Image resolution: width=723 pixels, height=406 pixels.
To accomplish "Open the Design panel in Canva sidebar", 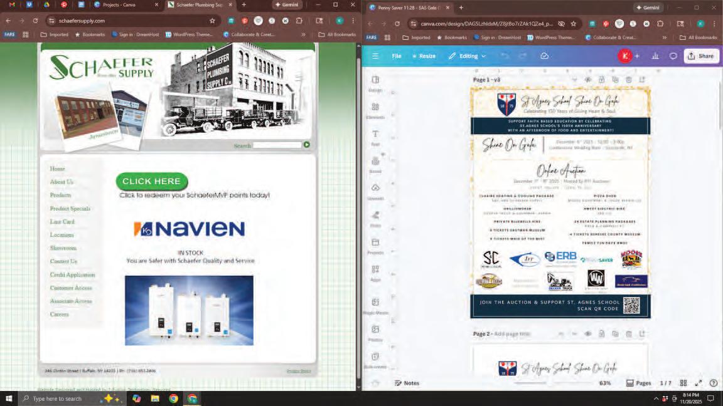I will [x=375, y=83].
